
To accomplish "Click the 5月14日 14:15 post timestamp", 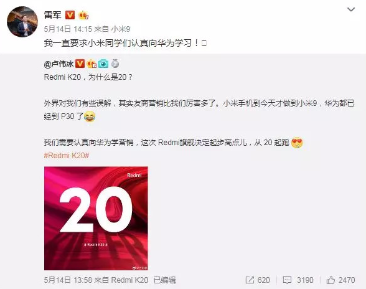I will coord(68,29).
